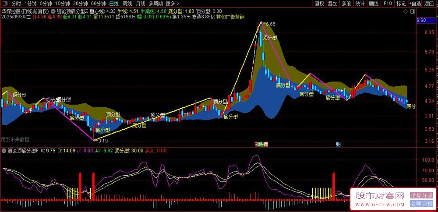
Task: Open the 统计 statistics button
Action: pyautogui.click(x=360, y=4)
